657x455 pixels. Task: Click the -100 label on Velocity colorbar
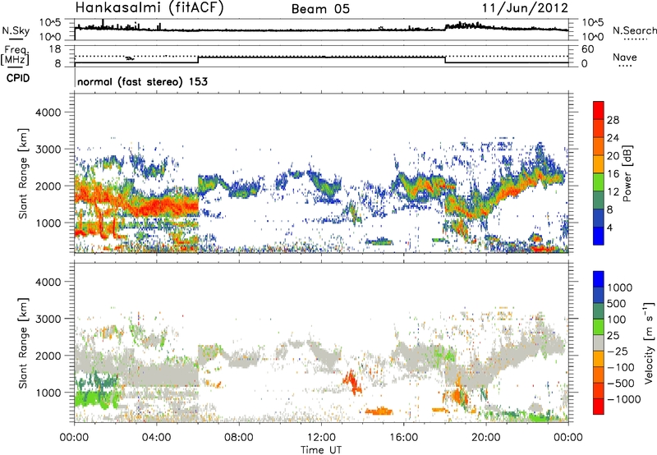(621, 367)
